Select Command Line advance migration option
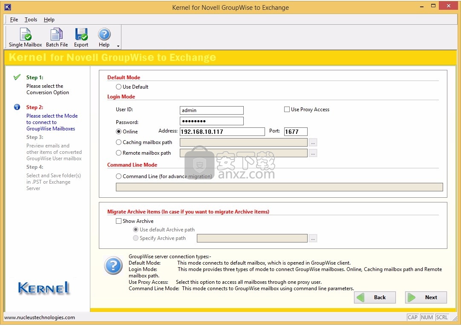 point(118,176)
